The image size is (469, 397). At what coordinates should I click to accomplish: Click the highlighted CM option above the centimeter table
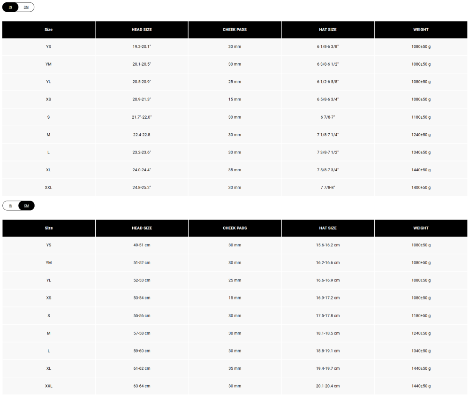coord(26,206)
